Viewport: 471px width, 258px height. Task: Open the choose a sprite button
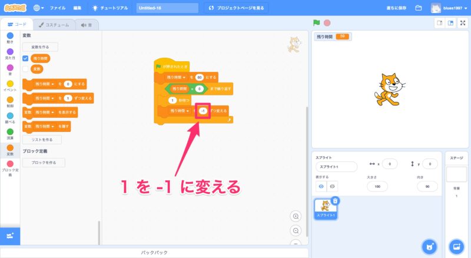tap(429, 246)
